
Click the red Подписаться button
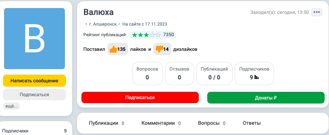(x=140, y=98)
